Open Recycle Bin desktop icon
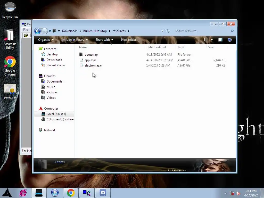The height and width of the screenshot is (198, 264). (x=10, y=10)
